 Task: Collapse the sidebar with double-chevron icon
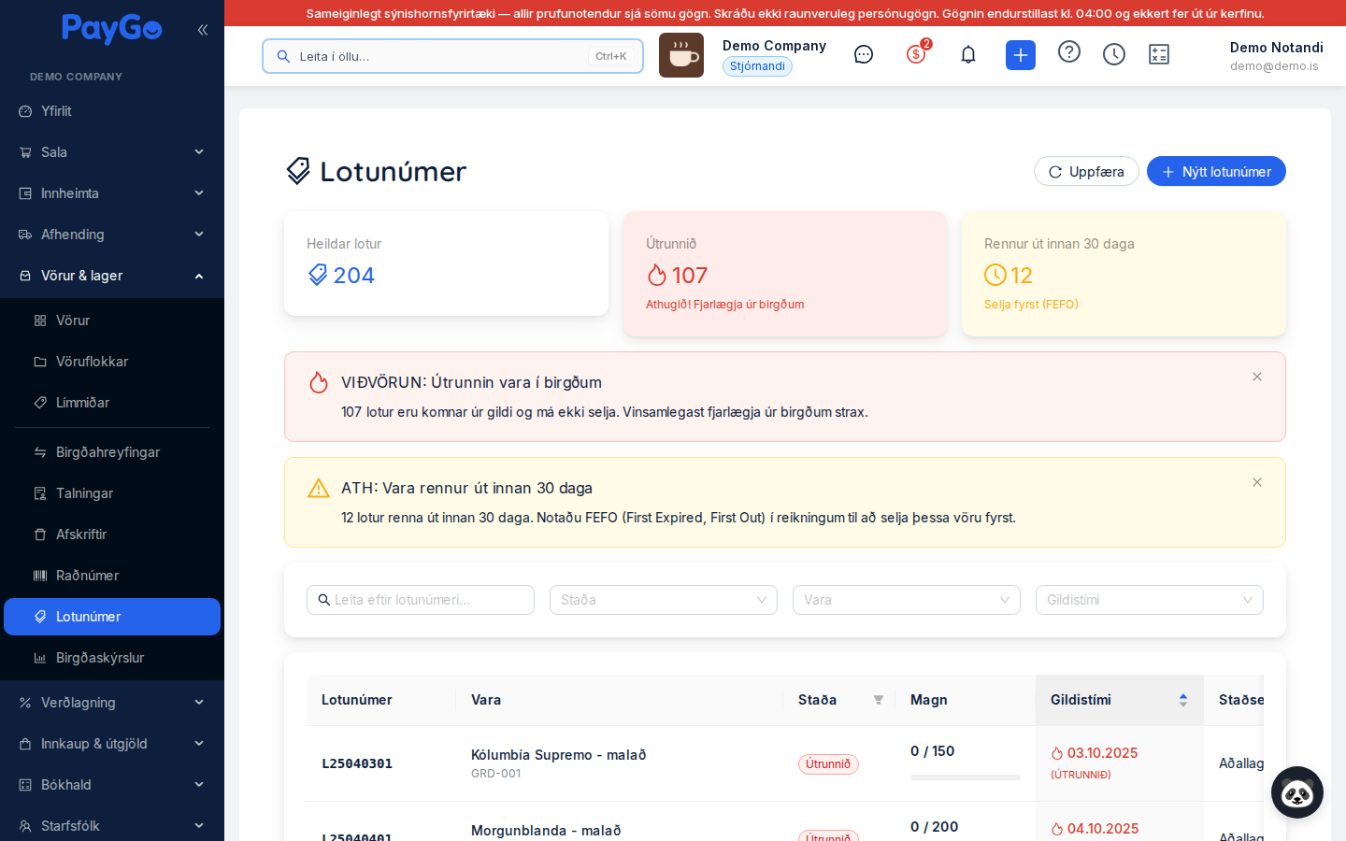pyautogui.click(x=203, y=30)
